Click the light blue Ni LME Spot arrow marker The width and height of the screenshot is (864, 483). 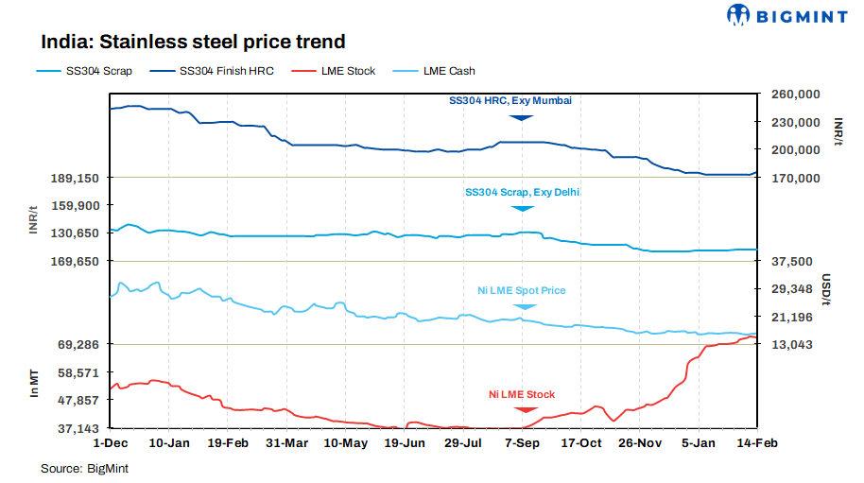521,305
